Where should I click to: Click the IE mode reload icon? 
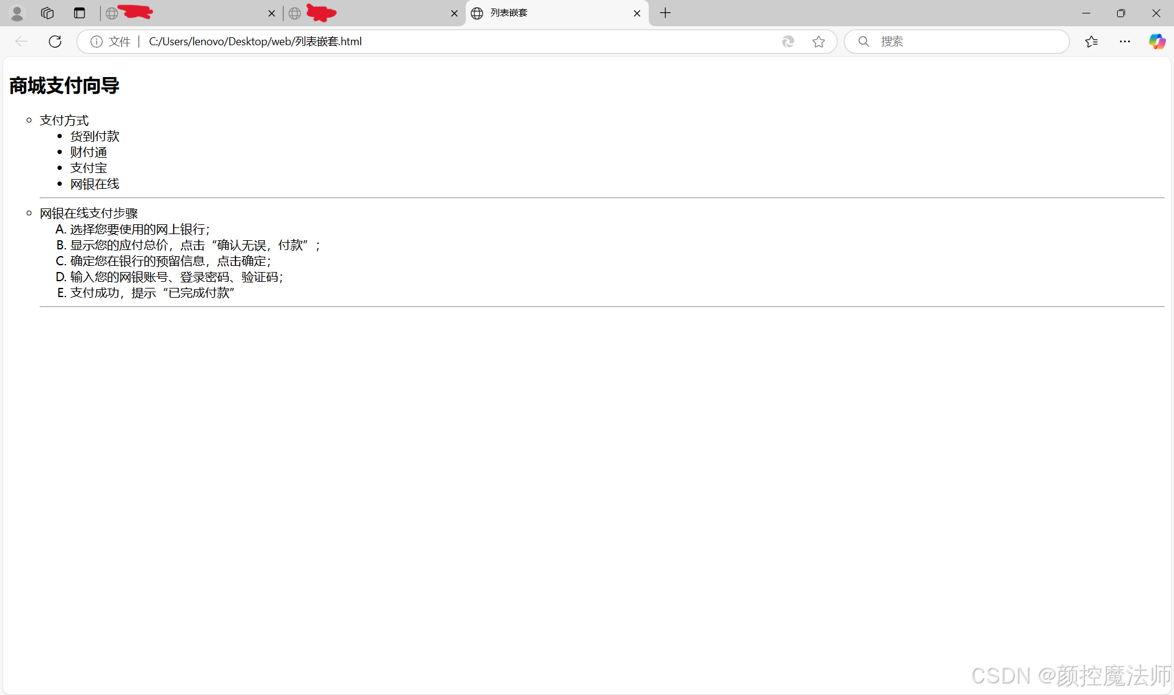[788, 42]
